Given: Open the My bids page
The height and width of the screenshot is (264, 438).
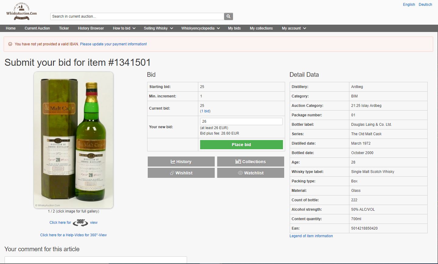Looking at the screenshot, I should coord(234,28).
